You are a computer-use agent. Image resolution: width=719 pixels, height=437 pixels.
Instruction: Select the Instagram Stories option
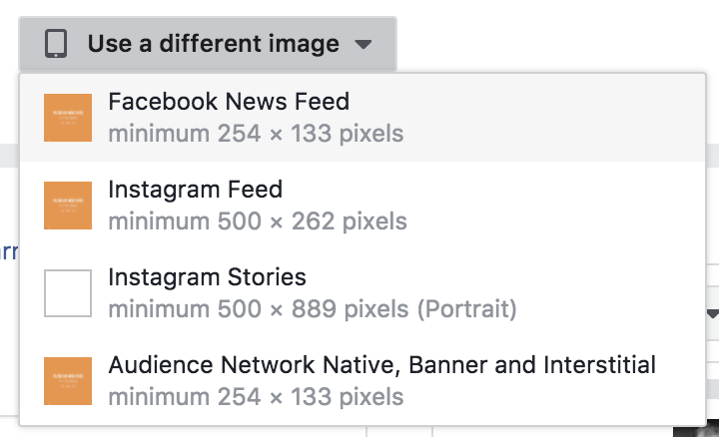pos(362,293)
